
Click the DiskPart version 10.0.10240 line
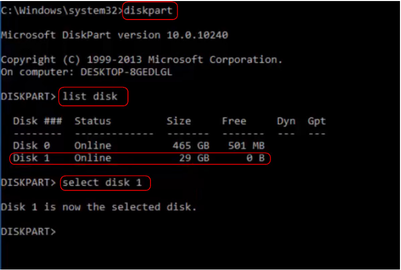pos(115,35)
